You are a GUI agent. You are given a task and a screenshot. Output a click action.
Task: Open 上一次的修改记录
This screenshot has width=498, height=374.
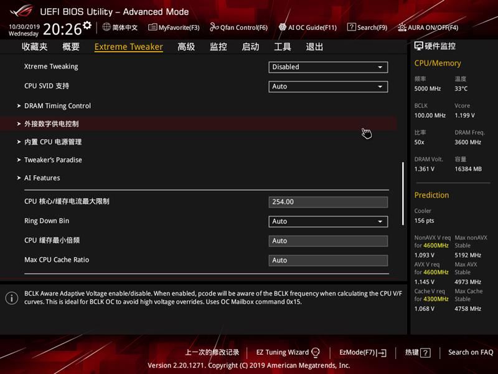212,352
